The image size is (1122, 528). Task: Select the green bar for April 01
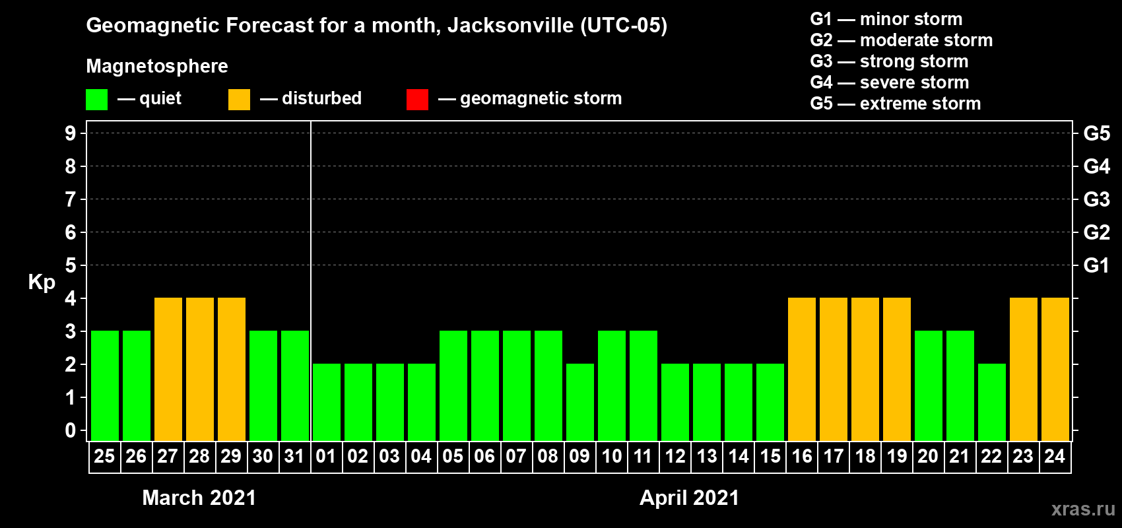(x=327, y=402)
